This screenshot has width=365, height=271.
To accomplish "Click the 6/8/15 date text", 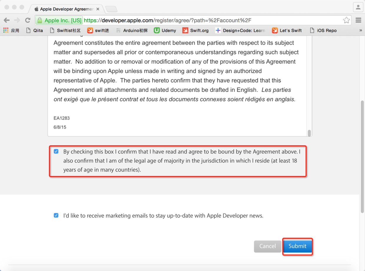I will point(60,127).
